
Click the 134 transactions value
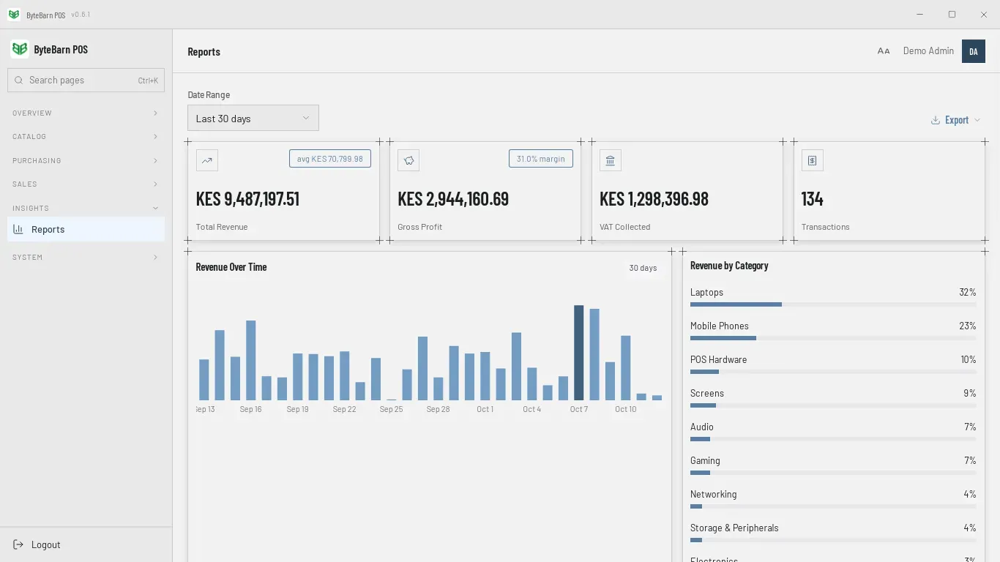813,199
